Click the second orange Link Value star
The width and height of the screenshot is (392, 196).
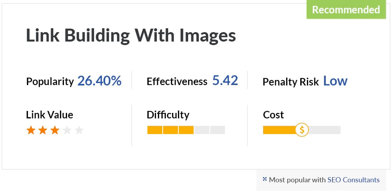click(43, 130)
